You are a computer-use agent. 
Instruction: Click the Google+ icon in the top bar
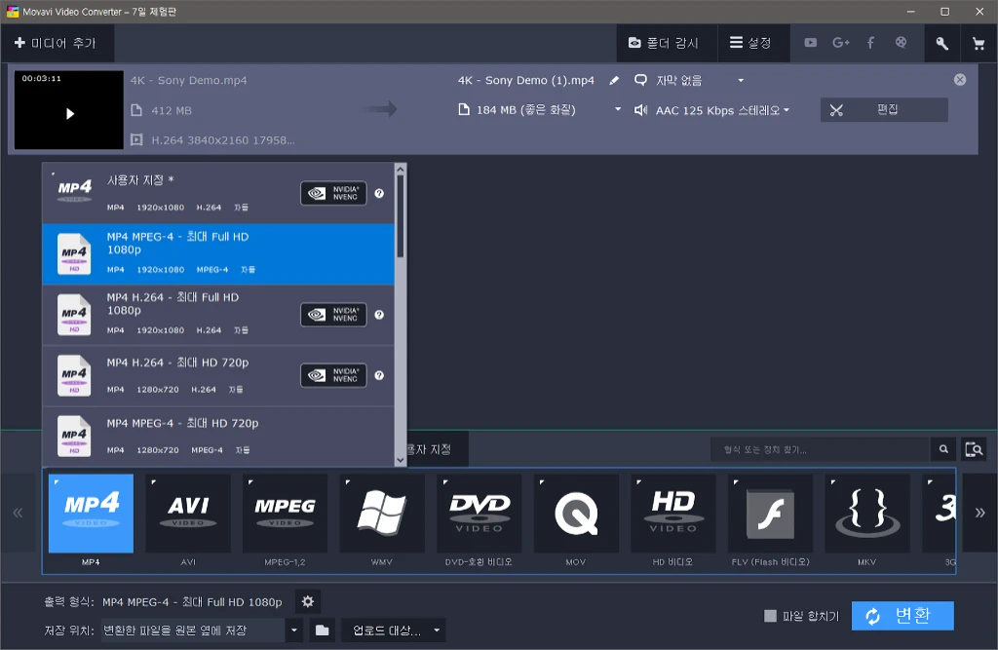(841, 43)
